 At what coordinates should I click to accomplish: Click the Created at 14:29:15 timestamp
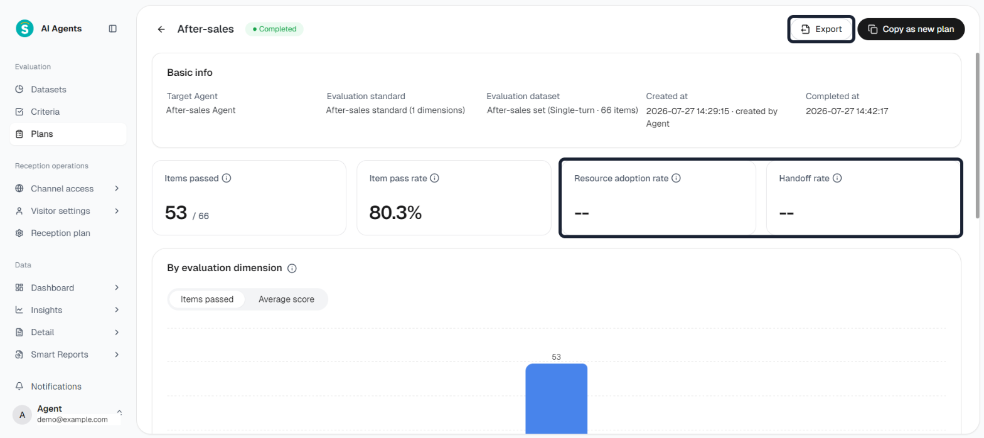pos(712,117)
